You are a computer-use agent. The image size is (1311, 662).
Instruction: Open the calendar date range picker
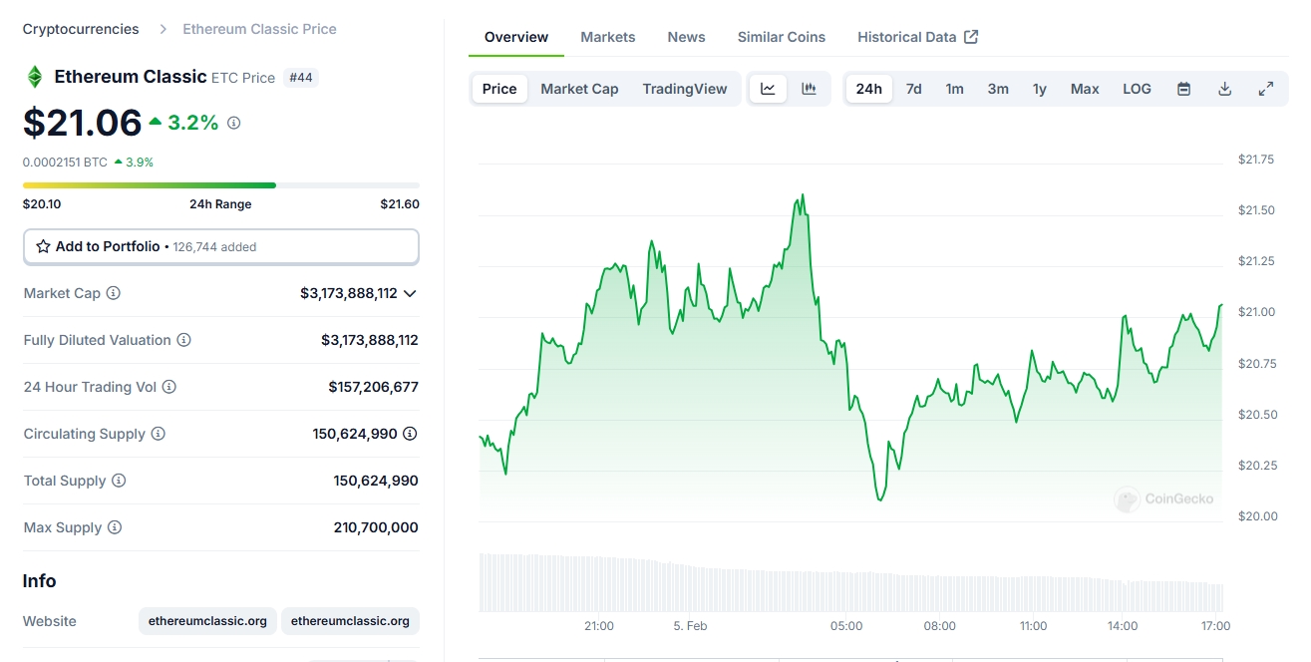(x=1183, y=89)
